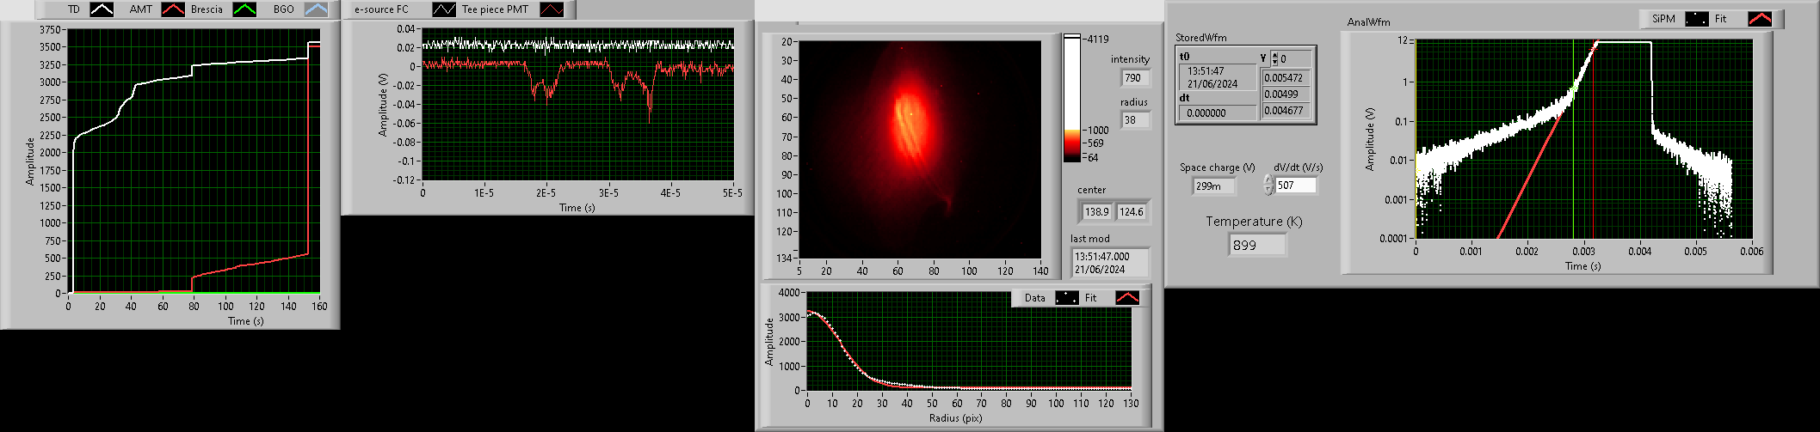Screen dimensions: 1820x432
Task: Select the Temperature (K) indicator showing 899
Action: coord(1256,245)
